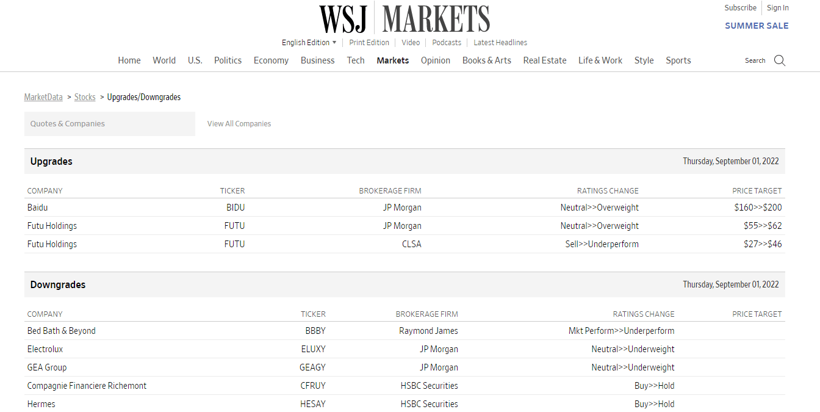This screenshot has width=820, height=412.
Task: Click the ELUXY ticker
Action: (314, 349)
